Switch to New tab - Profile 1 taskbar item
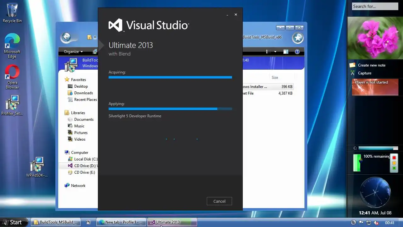This screenshot has width=403, height=227. click(121, 222)
